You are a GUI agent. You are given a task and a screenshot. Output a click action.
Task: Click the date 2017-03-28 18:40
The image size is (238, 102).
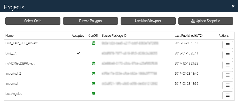[186, 74]
